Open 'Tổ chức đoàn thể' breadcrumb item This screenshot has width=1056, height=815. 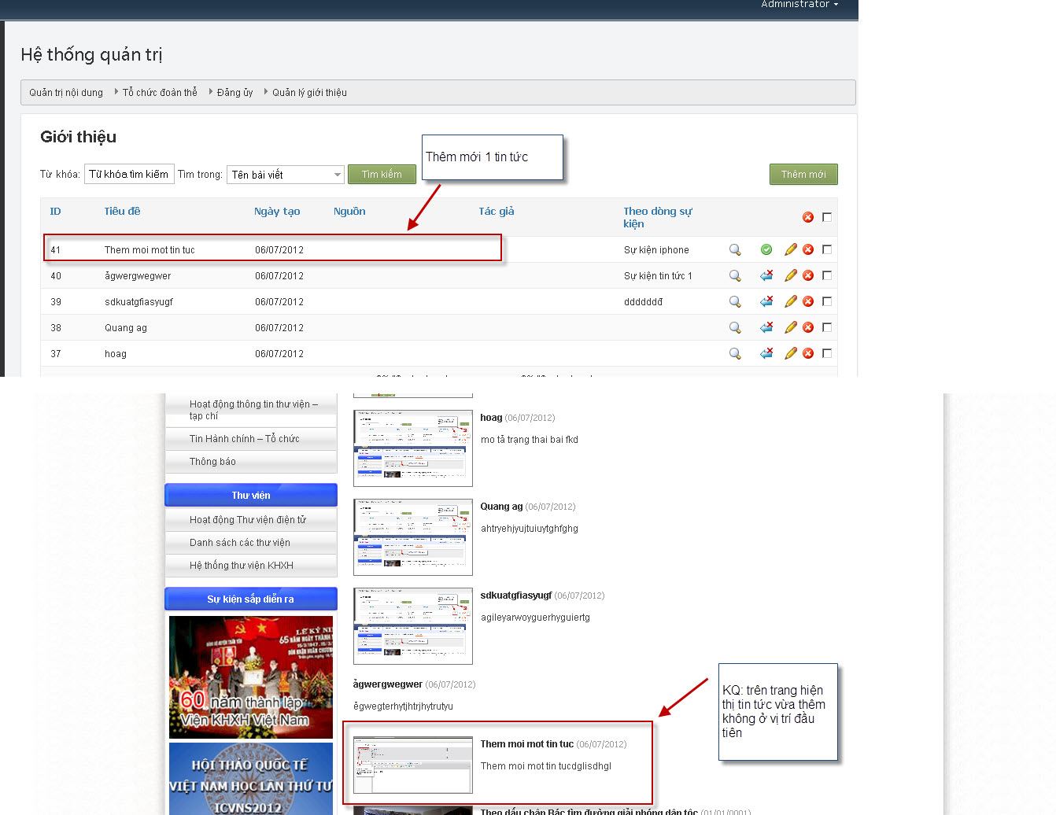click(x=160, y=93)
